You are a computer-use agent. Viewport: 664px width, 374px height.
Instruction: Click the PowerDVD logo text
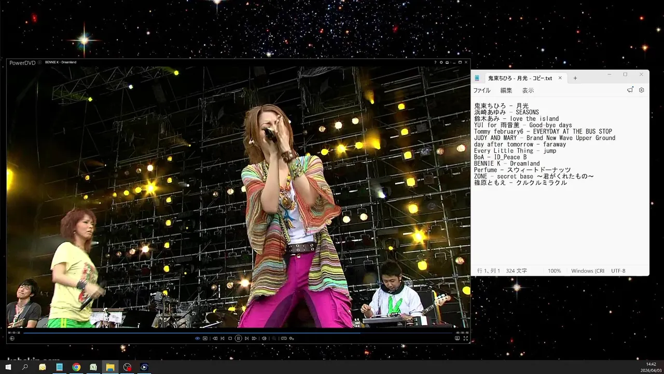click(x=22, y=63)
